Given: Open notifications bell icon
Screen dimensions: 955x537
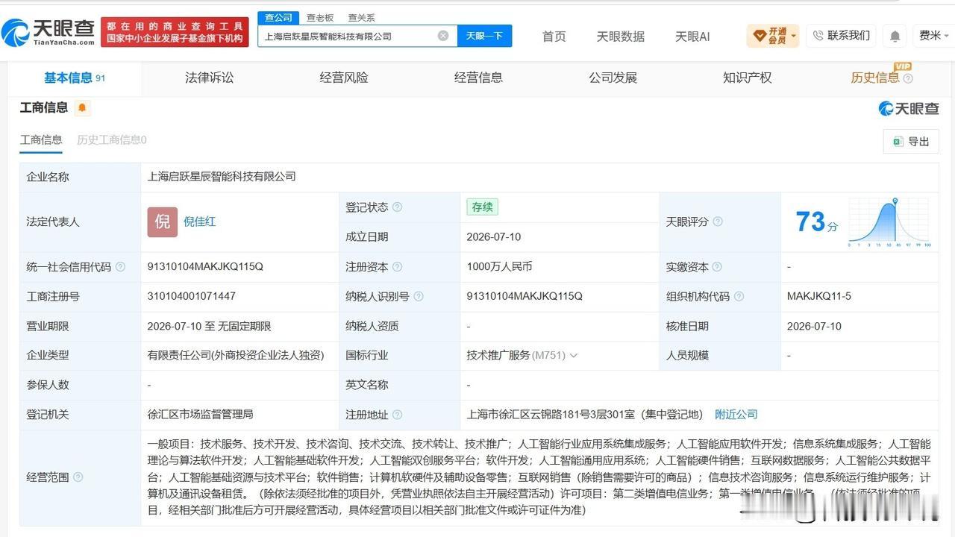Looking at the screenshot, I should [895, 36].
